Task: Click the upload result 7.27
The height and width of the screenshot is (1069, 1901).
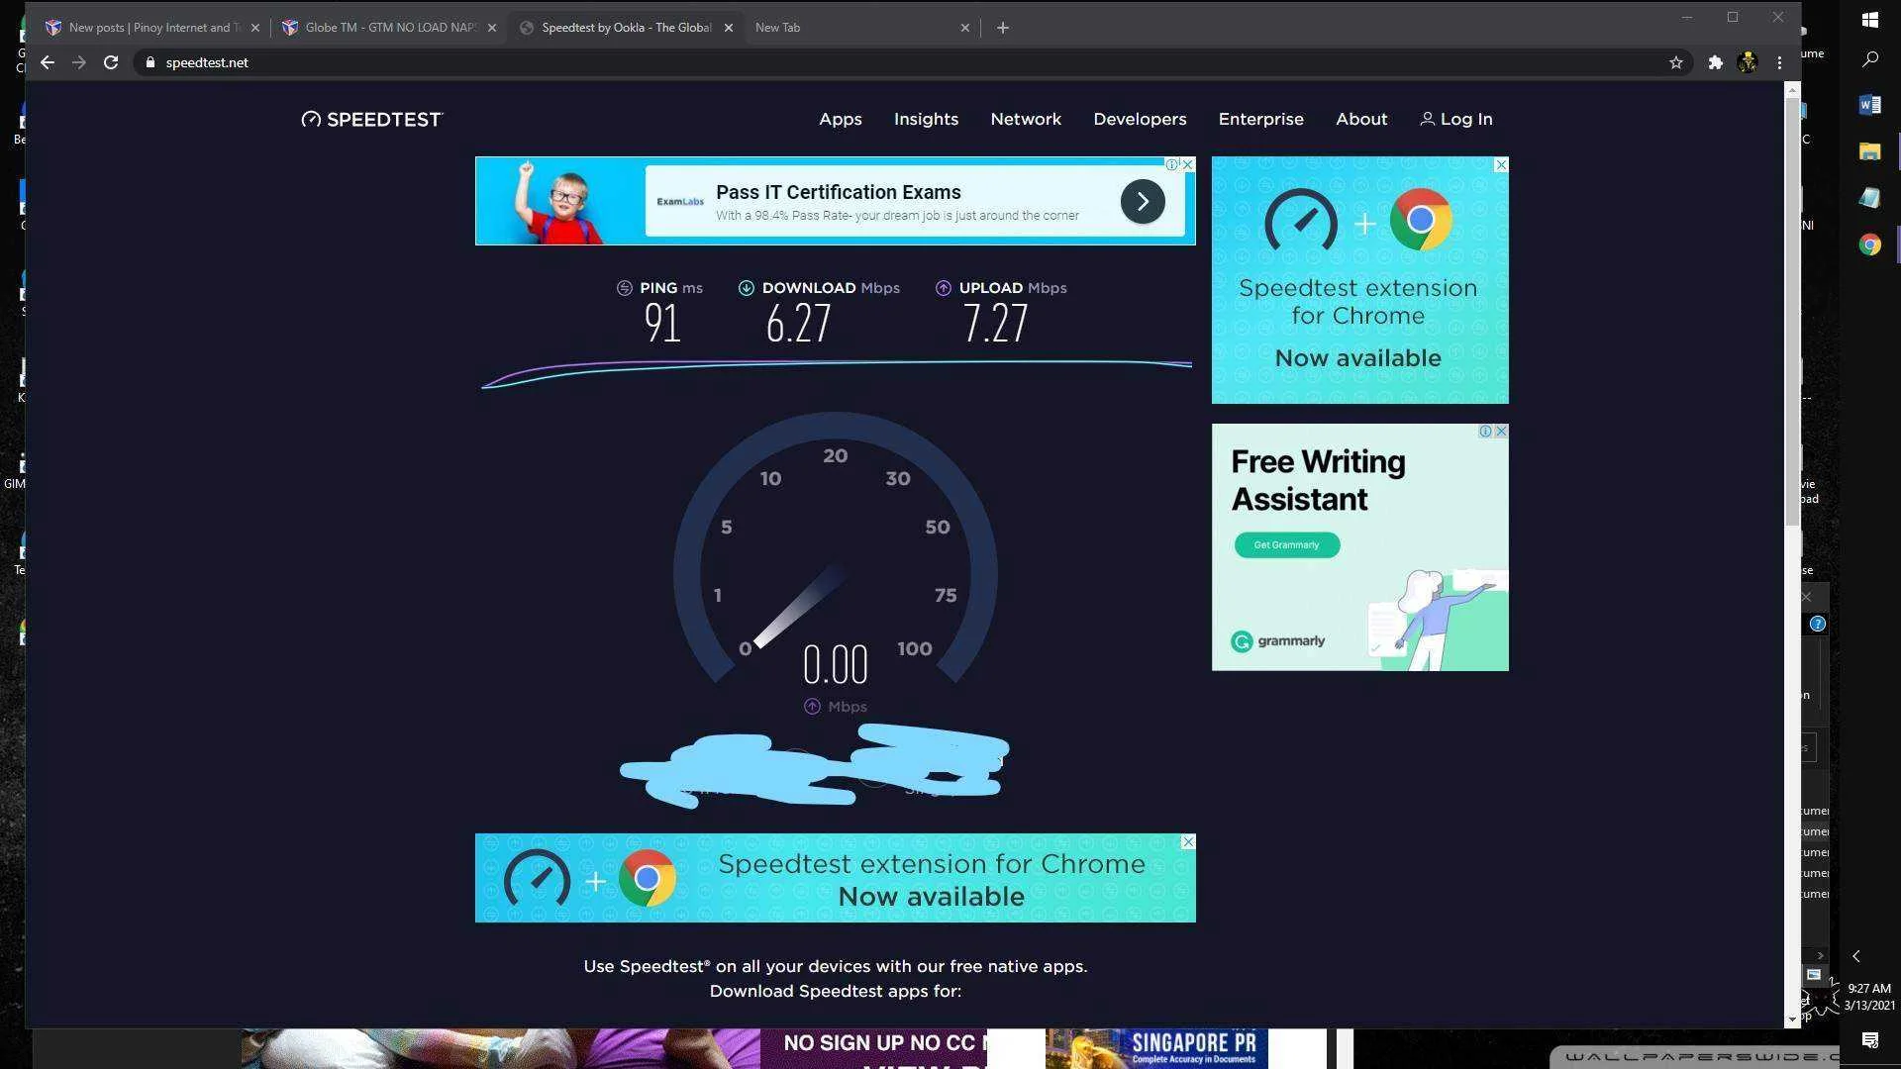Action: 995,324
